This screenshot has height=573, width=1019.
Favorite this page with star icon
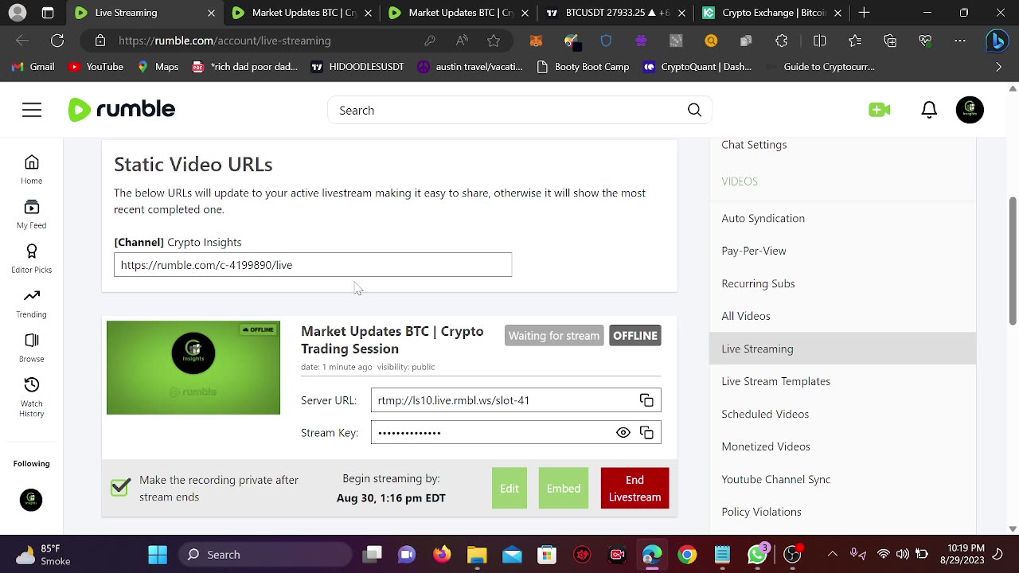[494, 41]
